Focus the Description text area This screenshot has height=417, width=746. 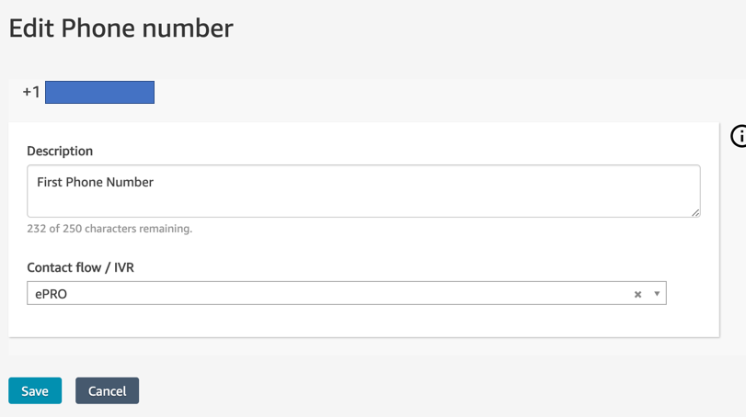click(363, 191)
